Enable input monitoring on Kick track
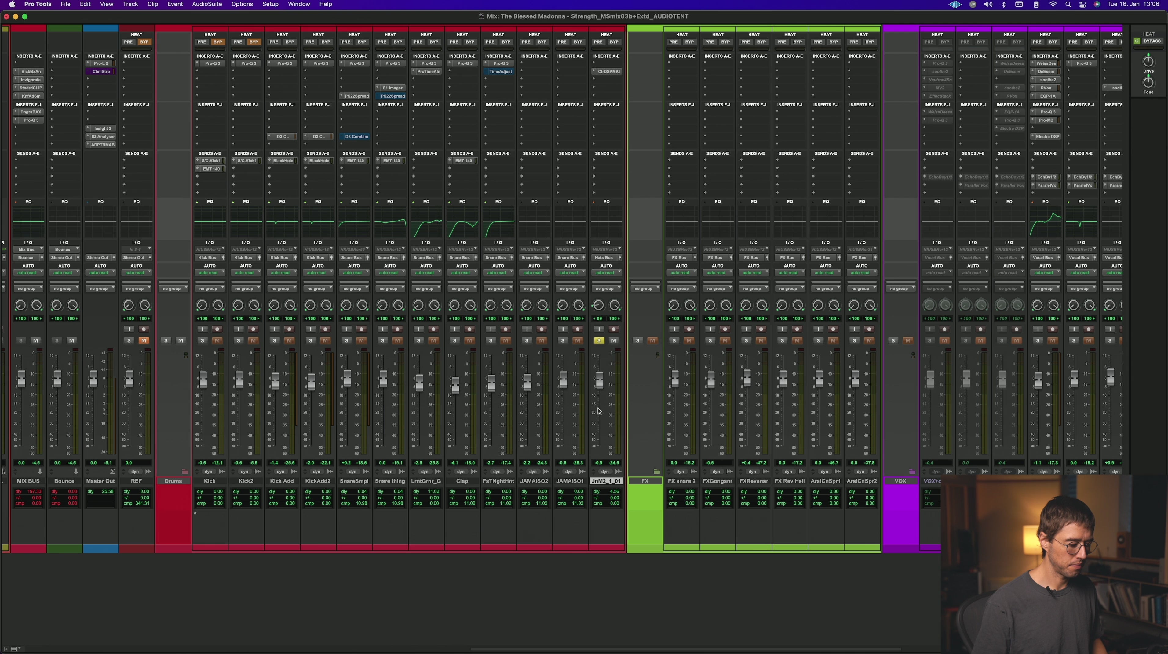The image size is (1168, 654). coord(202,329)
